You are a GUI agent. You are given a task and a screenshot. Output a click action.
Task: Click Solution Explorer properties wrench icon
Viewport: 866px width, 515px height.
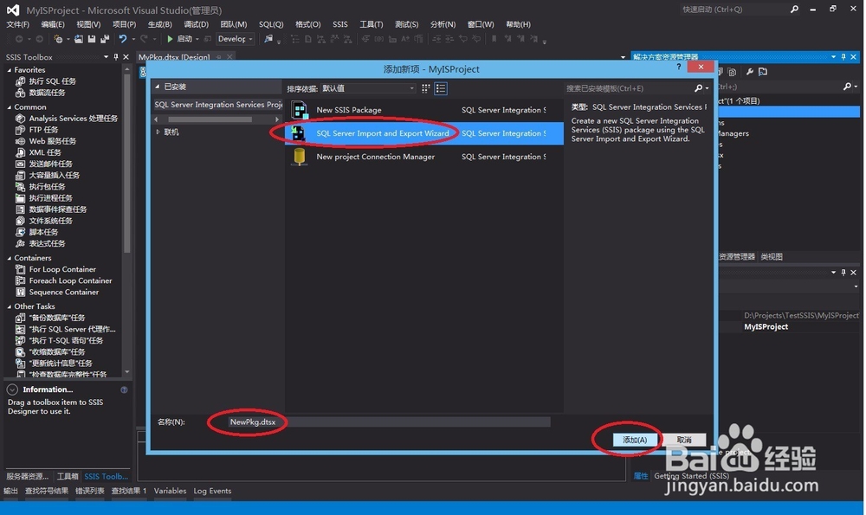[749, 72]
